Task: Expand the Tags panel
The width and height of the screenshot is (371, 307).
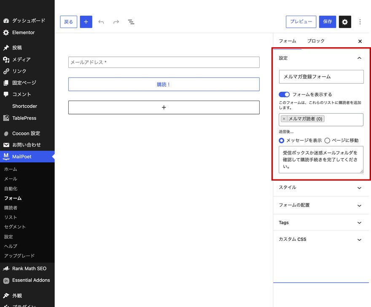Action: point(321,223)
